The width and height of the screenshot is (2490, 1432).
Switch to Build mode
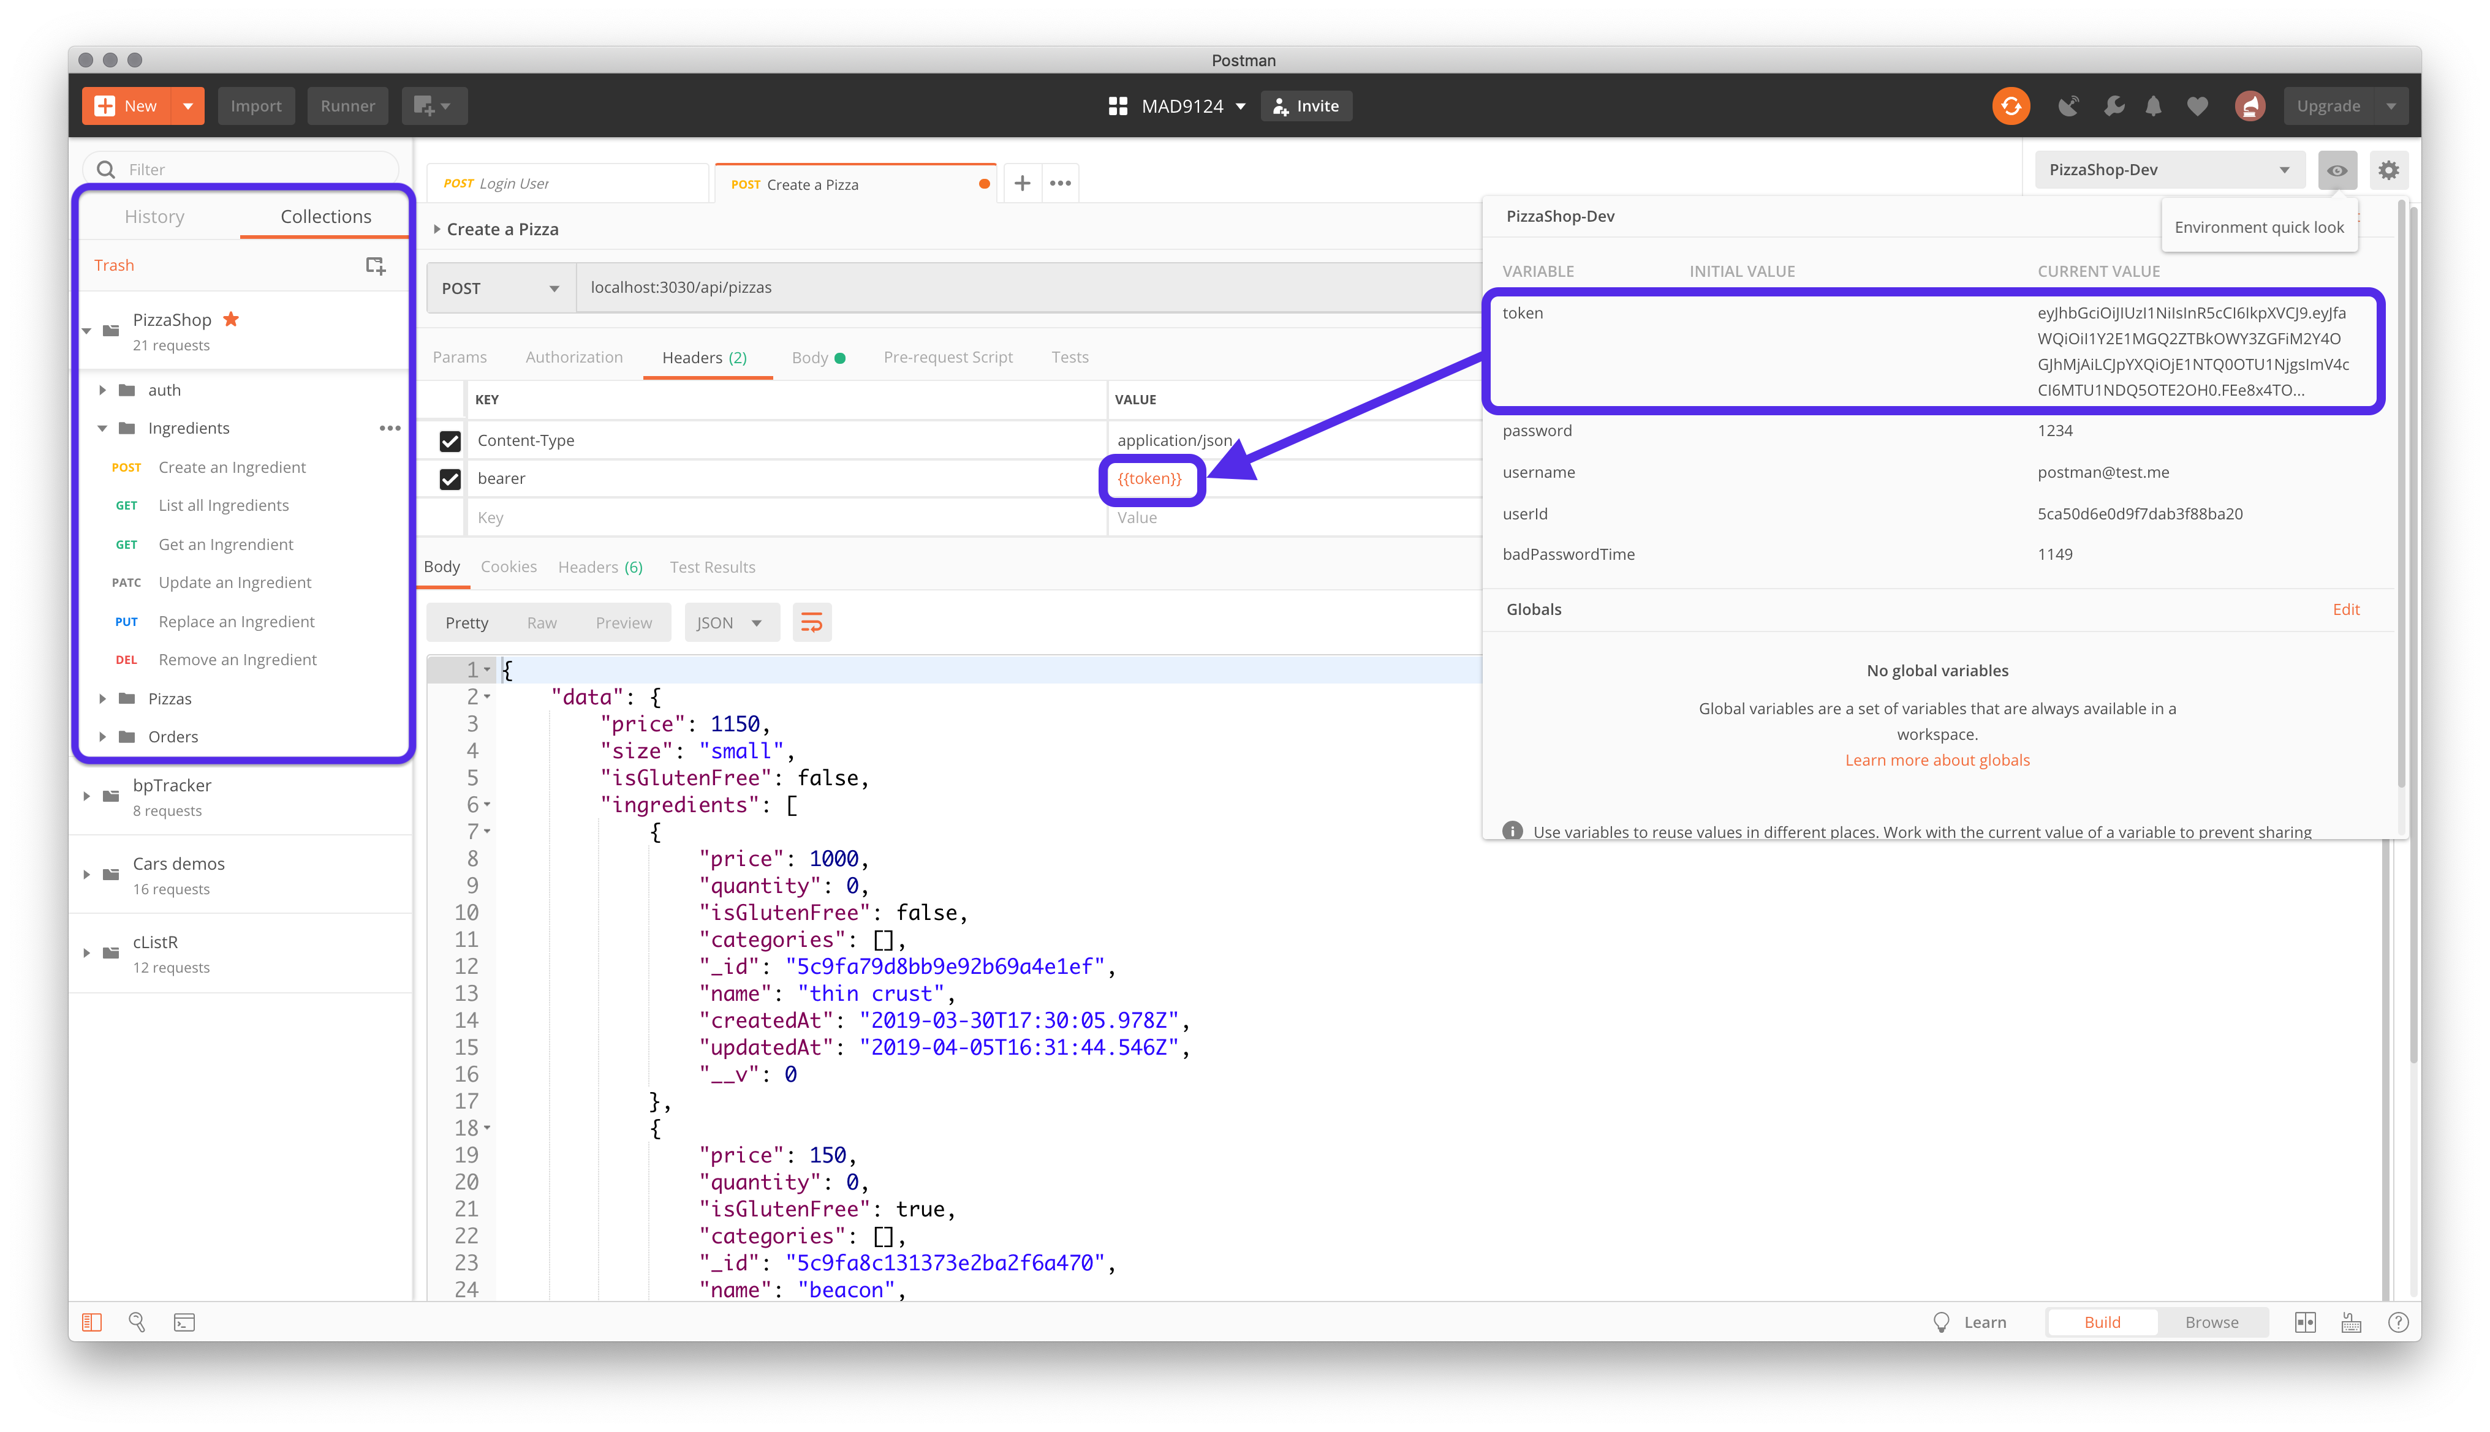(2102, 1322)
